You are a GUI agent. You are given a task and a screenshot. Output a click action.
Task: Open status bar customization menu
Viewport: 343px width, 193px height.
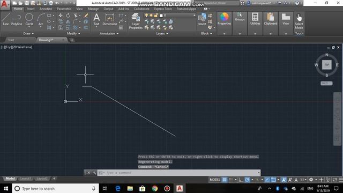[x=341, y=180]
